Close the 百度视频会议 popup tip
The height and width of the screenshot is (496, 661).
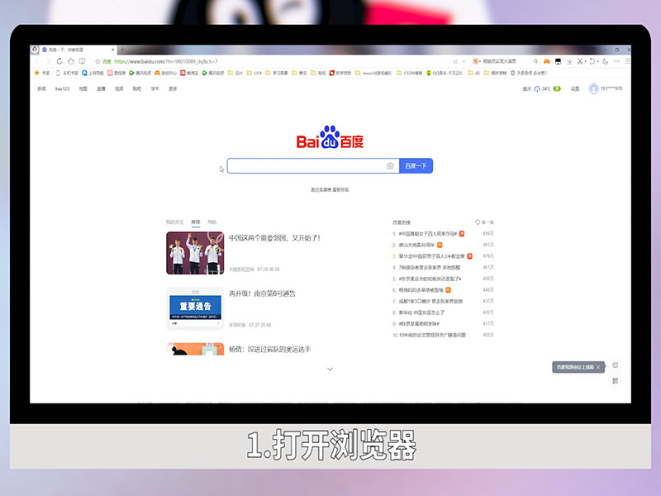click(598, 367)
